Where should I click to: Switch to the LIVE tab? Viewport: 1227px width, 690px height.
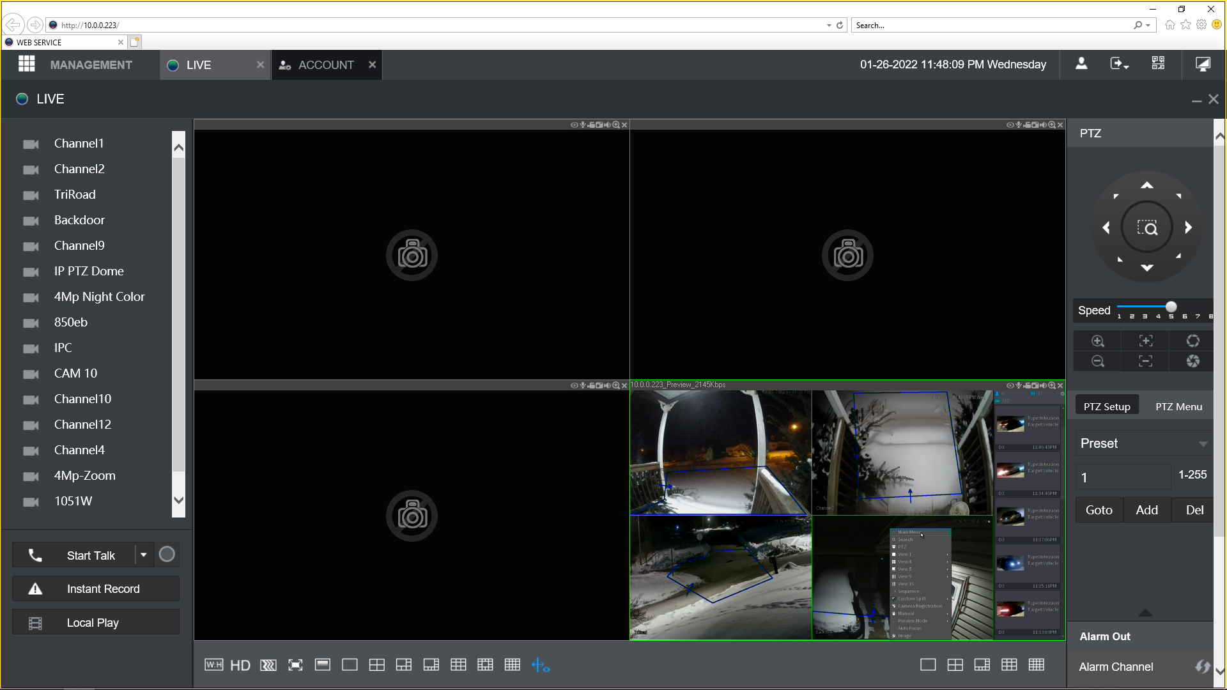pos(215,65)
